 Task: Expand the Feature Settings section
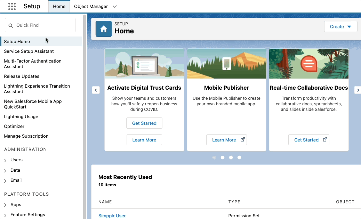coord(5,215)
